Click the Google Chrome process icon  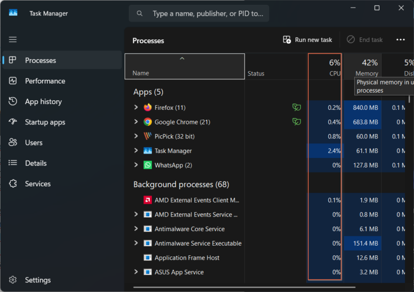click(x=148, y=122)
